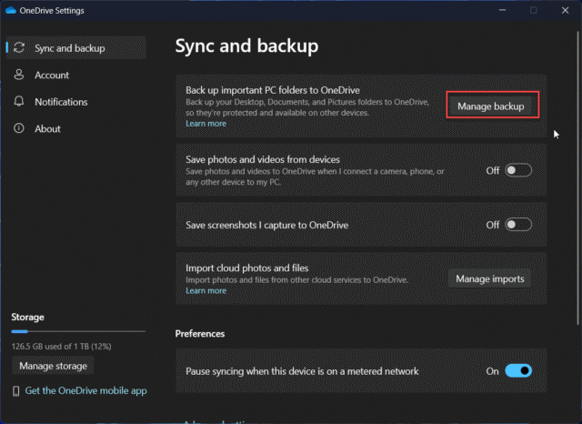
Task: Click the Manage storage button
Action: point(53,366)
